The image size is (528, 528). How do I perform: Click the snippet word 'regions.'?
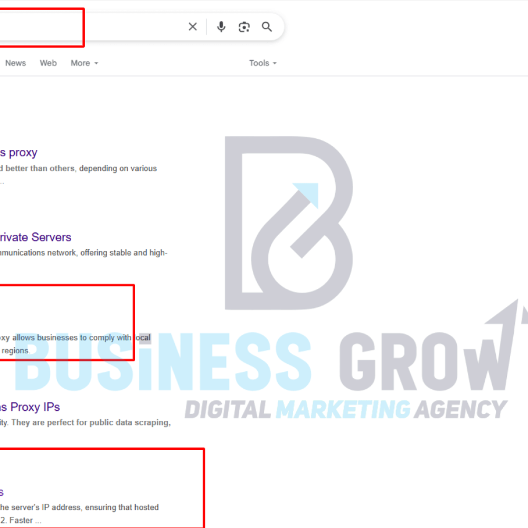16,351
